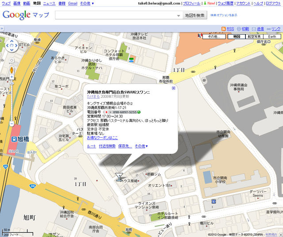283x237 pixels.
Task: Open ウェブ履歴 web history link
Action: point(226,3)
